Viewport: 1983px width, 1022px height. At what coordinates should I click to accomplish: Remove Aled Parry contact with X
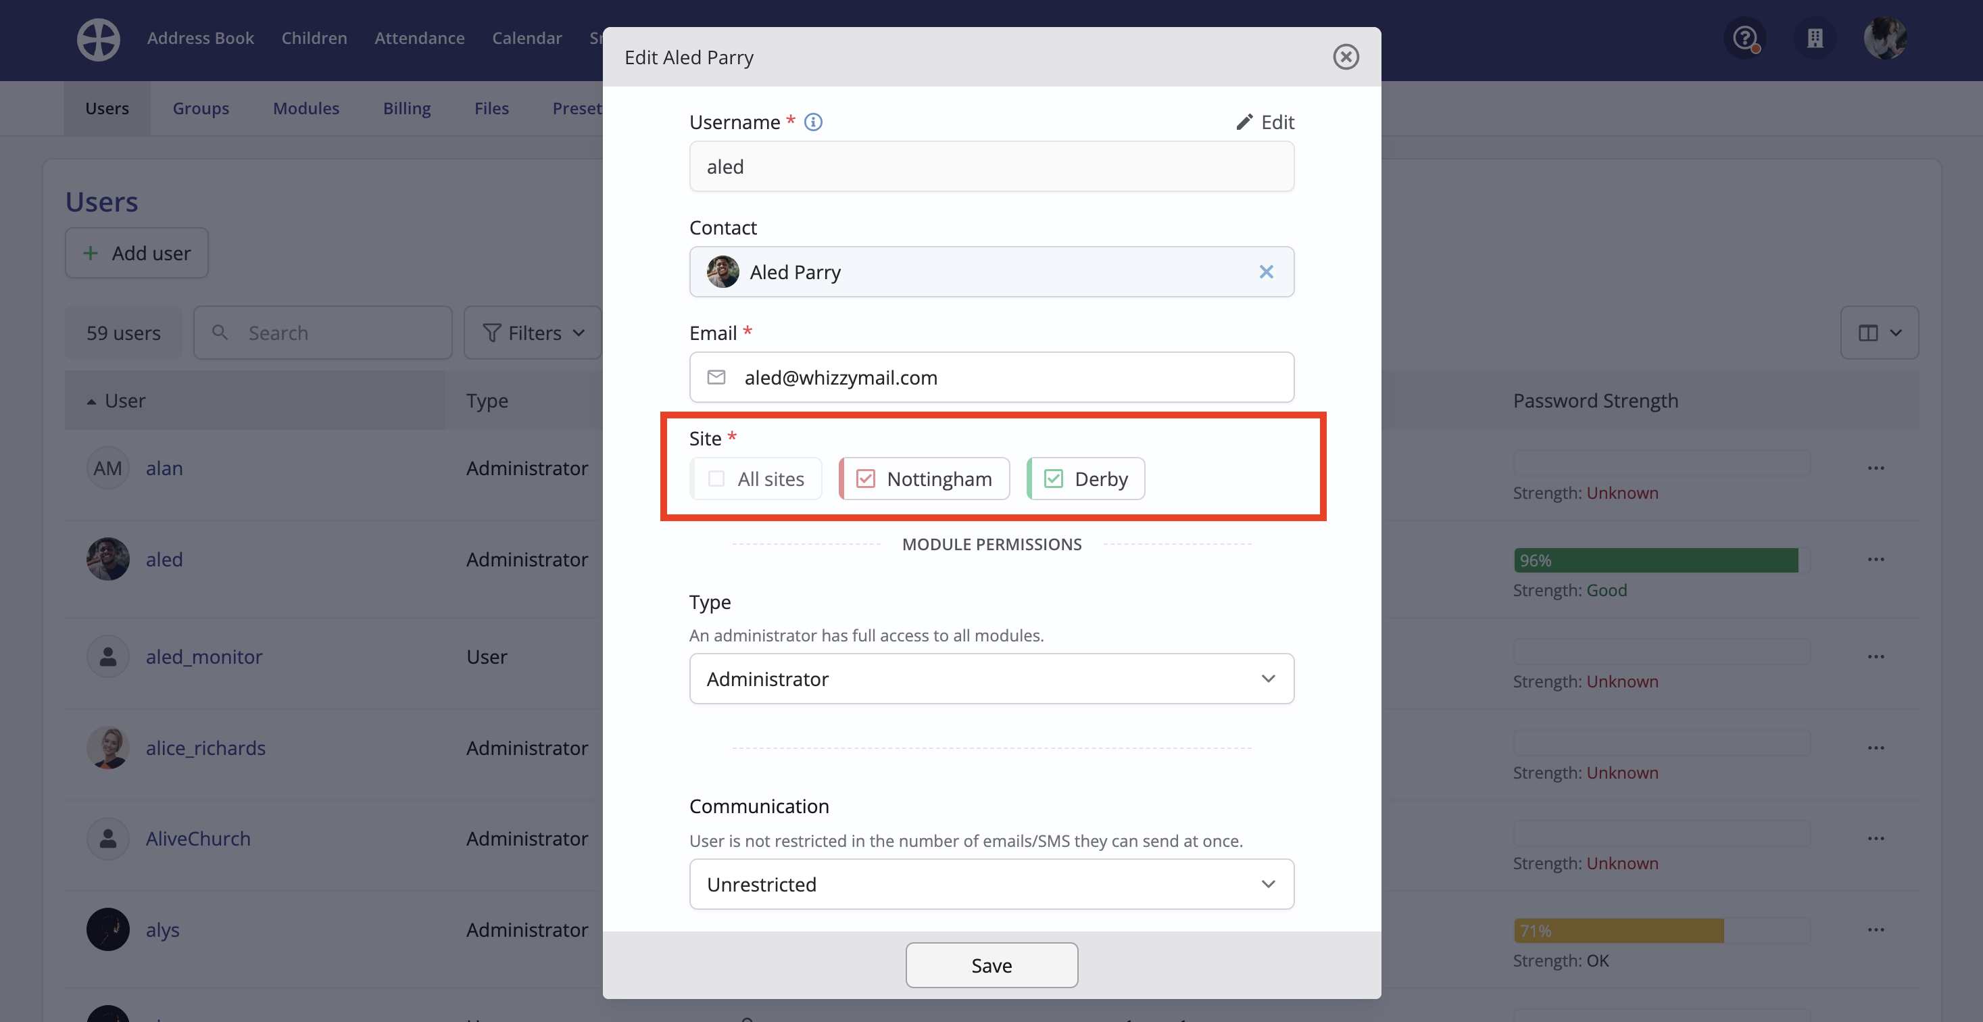(1265, 272)
